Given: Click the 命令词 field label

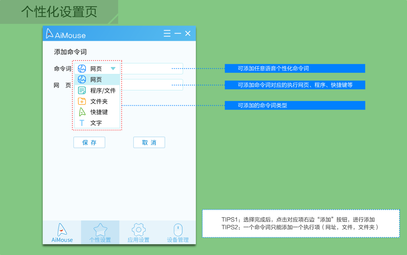Looking at the screenshot, I should (63, 69).
